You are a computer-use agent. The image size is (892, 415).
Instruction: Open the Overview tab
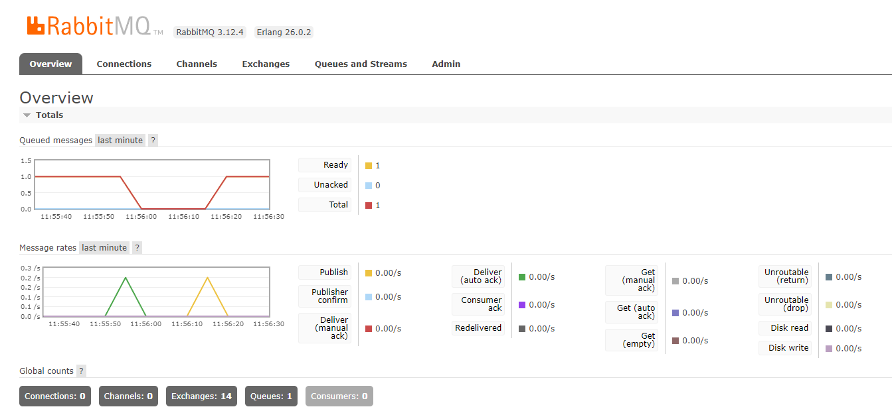click(x=50, y=64)
